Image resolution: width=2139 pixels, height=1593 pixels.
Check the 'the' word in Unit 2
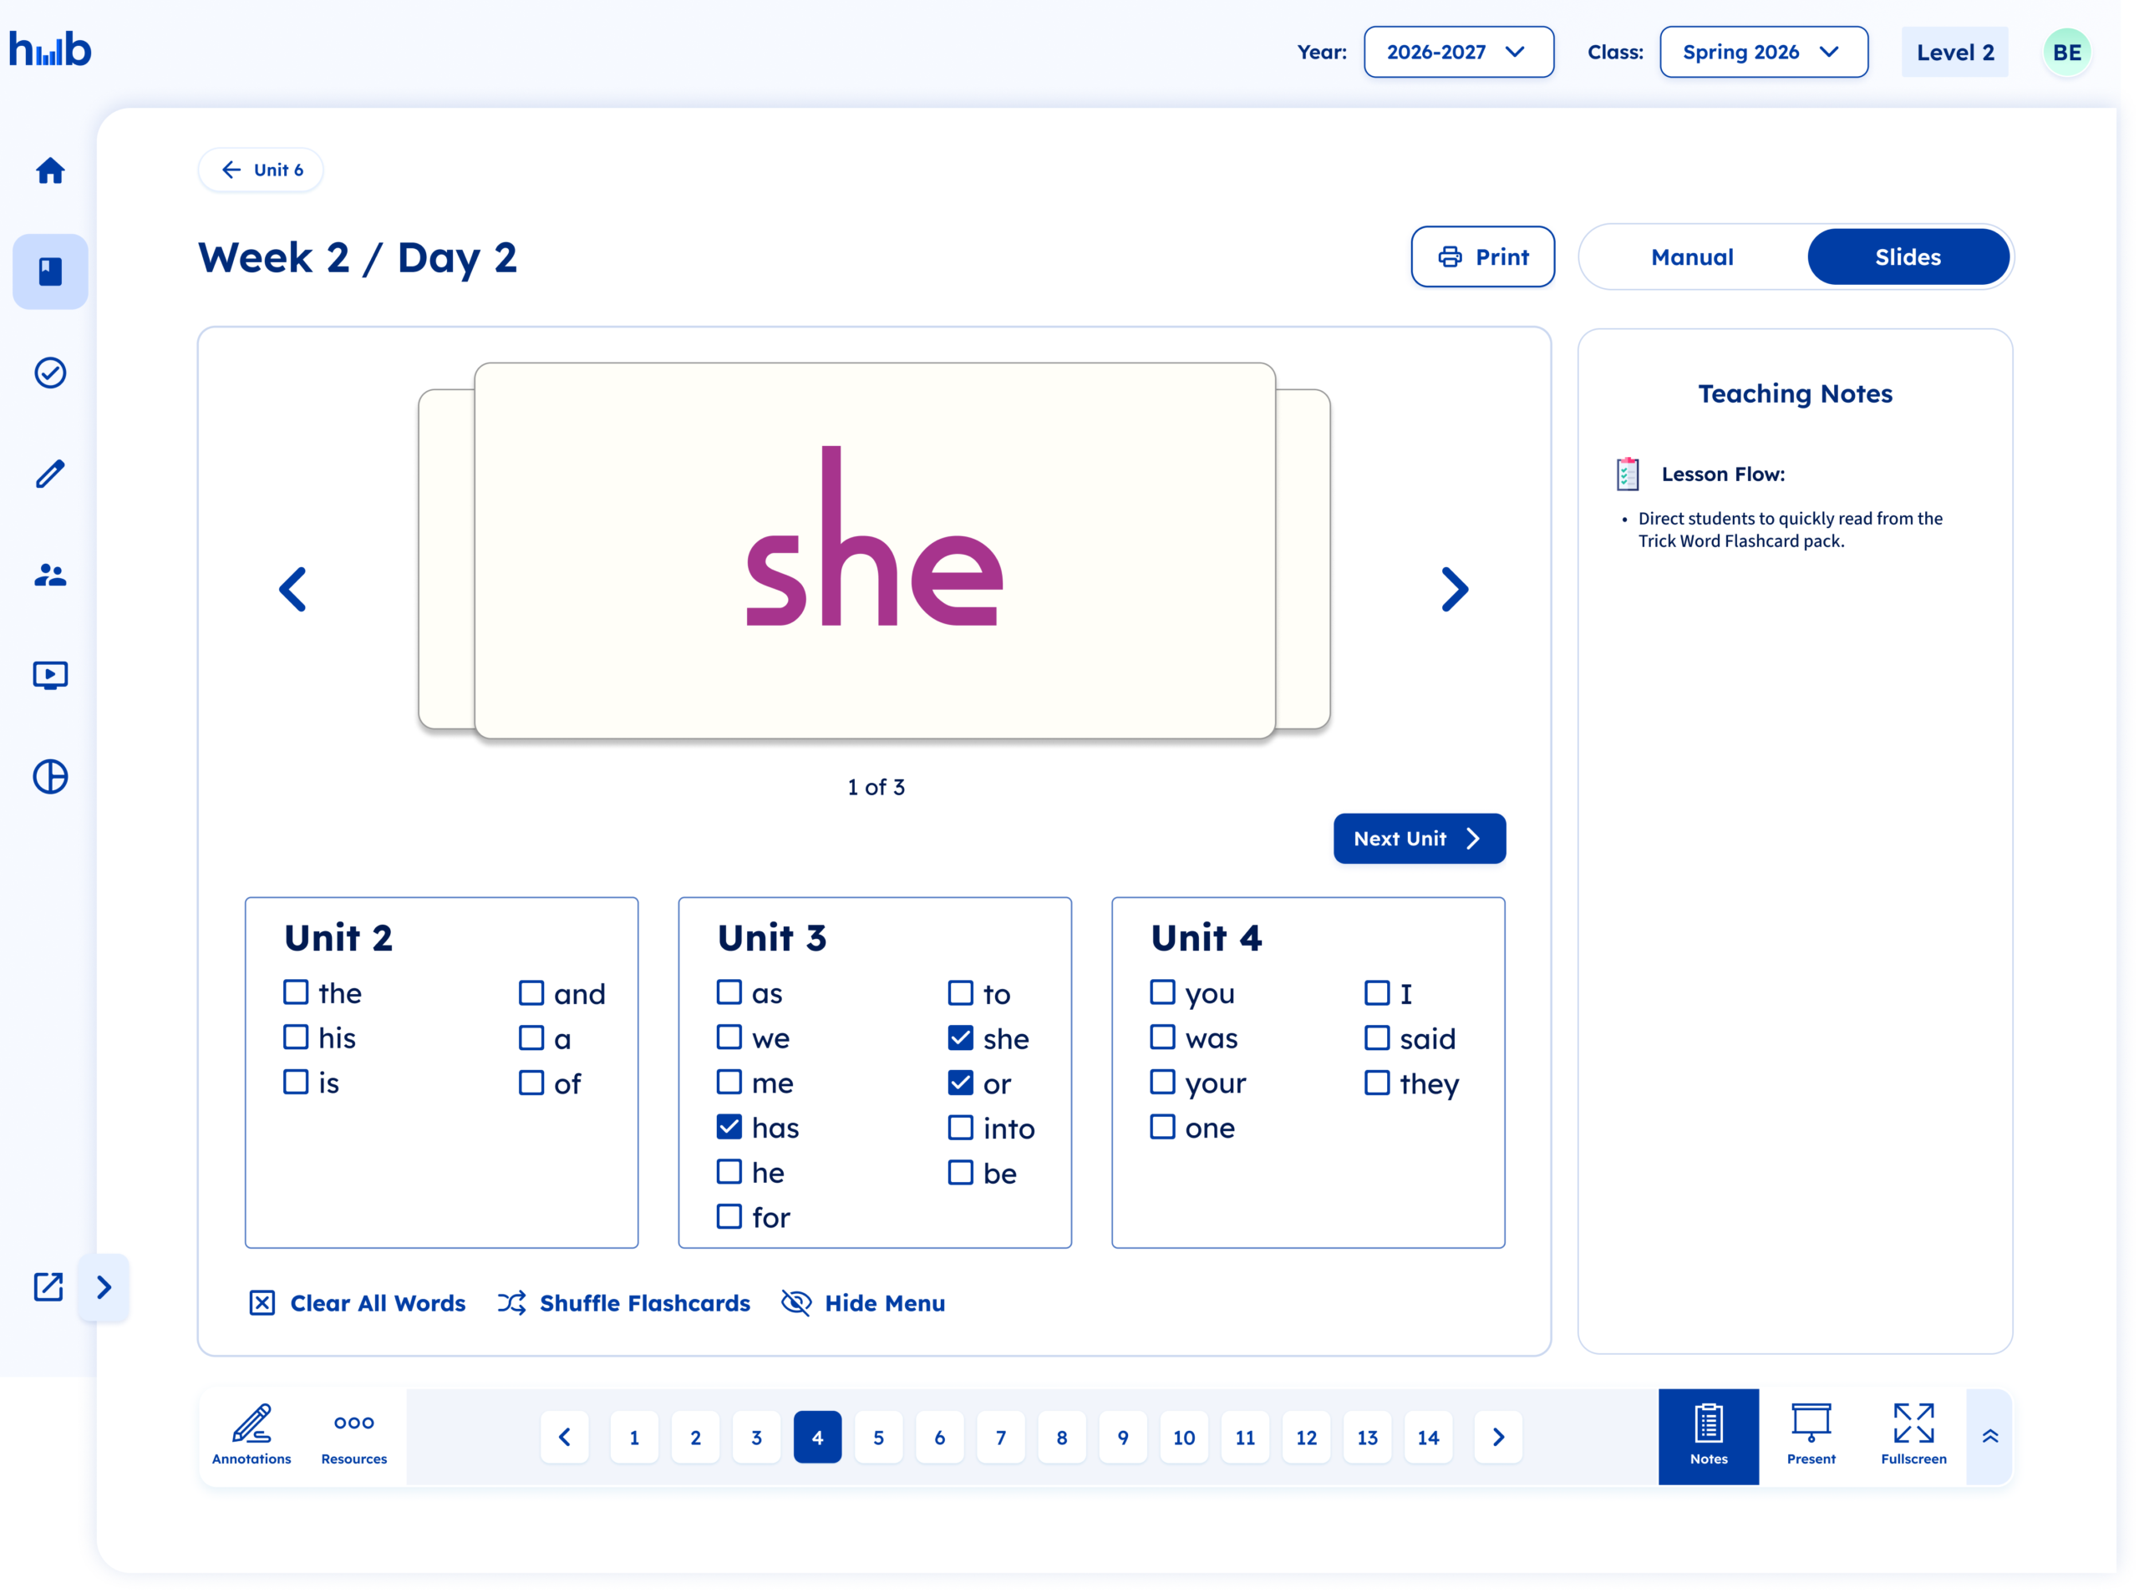pyautogui.click(x=295, y=992)
